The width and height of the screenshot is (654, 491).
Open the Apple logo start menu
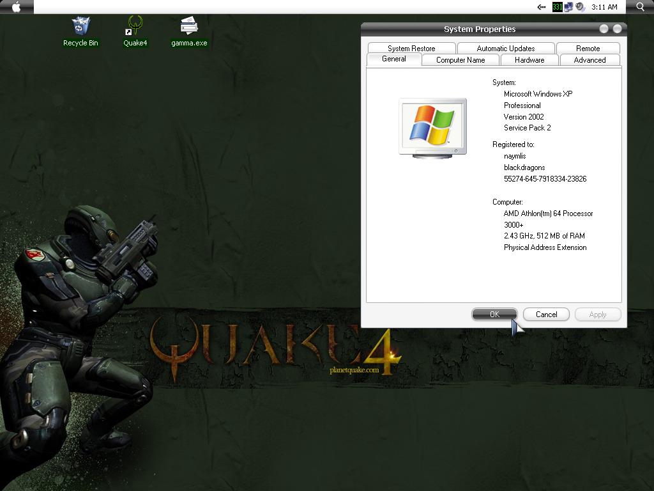click(x=17, y=7)
